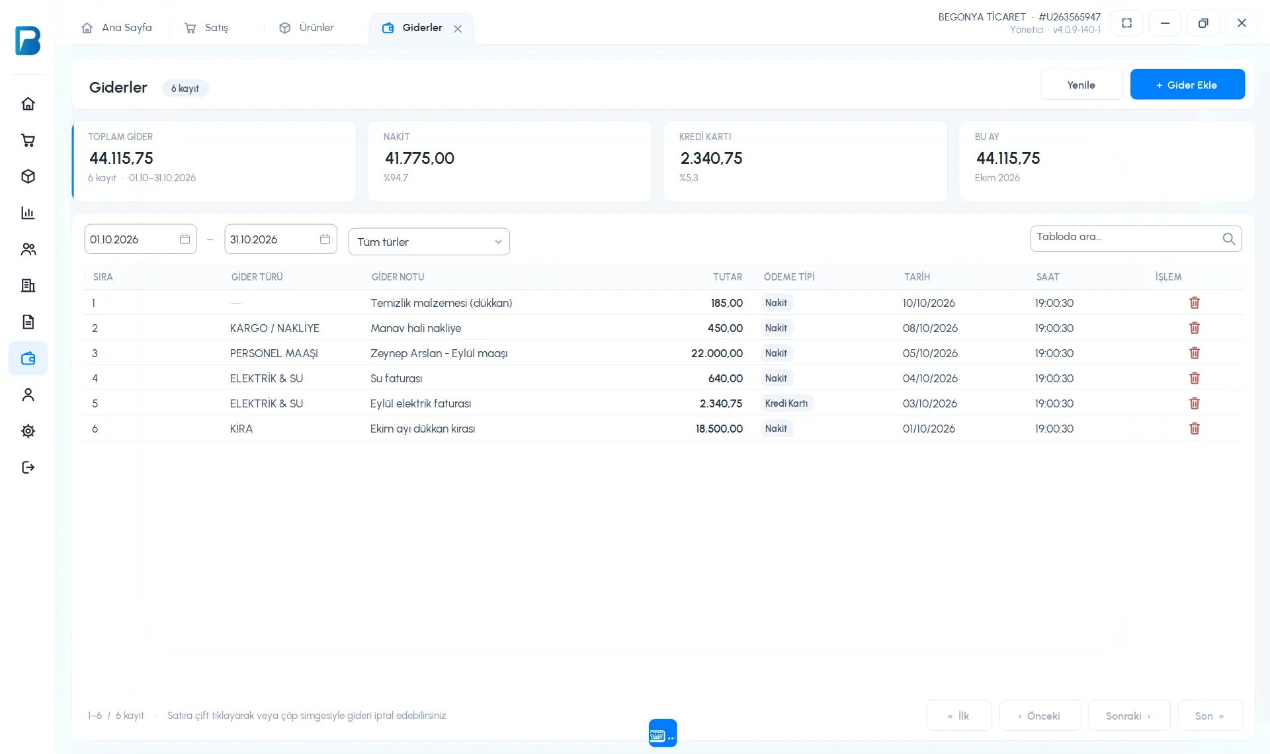The width and height of the screenshot is (1270, 754).
Task: Expand the Tüm türler expense type dropdown
Action: point(429,242)
